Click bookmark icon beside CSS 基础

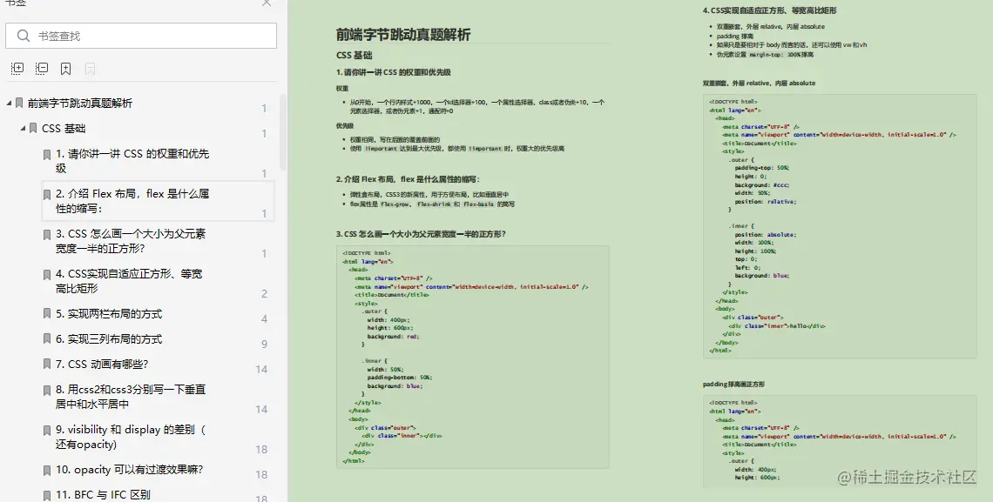[x=33, y=128]
